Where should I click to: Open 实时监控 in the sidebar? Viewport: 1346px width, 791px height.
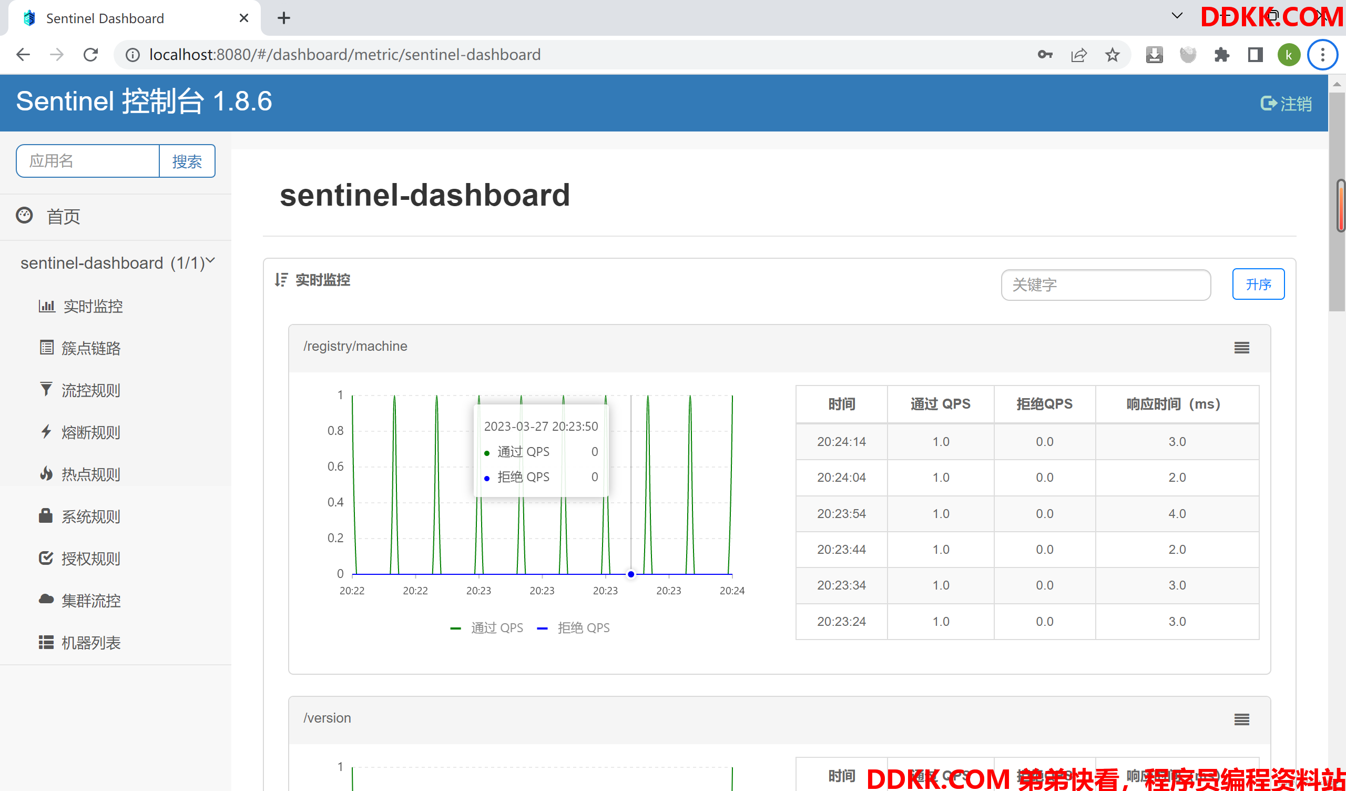tap(93, 306)
